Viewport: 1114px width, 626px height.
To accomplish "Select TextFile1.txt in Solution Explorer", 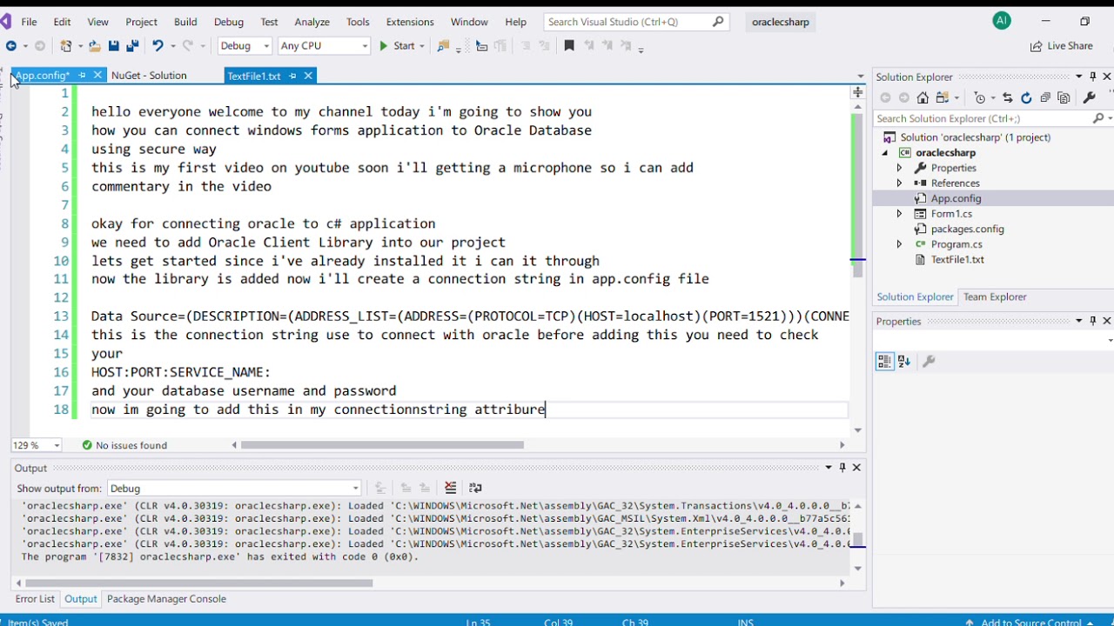I will [957, 260].
